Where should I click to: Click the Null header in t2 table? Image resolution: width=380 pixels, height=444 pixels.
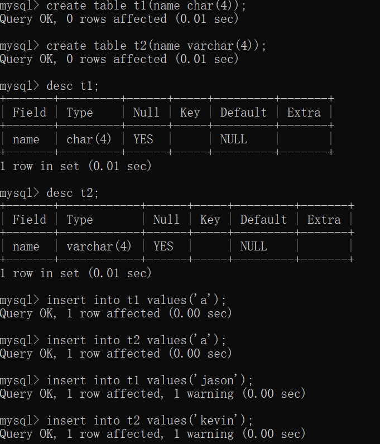coord(166,220)
